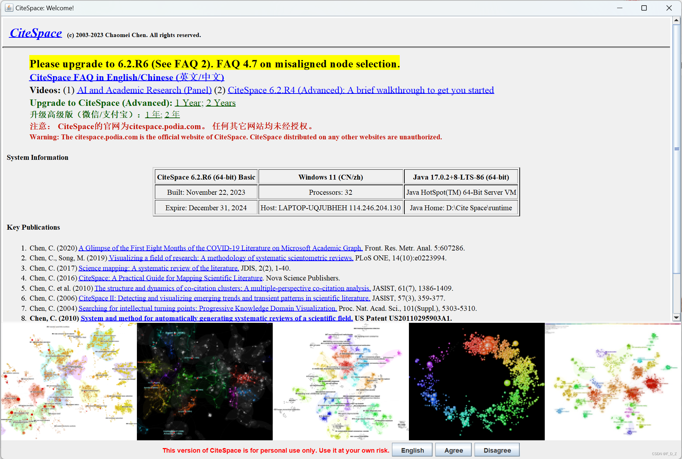682x459 pixels.
Task: Choose the 2 Years upgrade link
Action: click(x=221, y=103)
